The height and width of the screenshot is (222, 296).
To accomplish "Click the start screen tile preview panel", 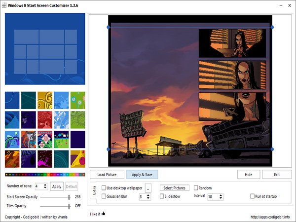I will click(45, 49).
